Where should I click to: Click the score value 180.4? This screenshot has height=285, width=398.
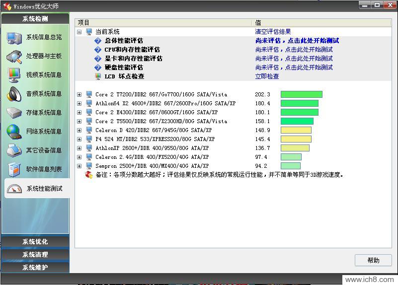click(262, 103)
